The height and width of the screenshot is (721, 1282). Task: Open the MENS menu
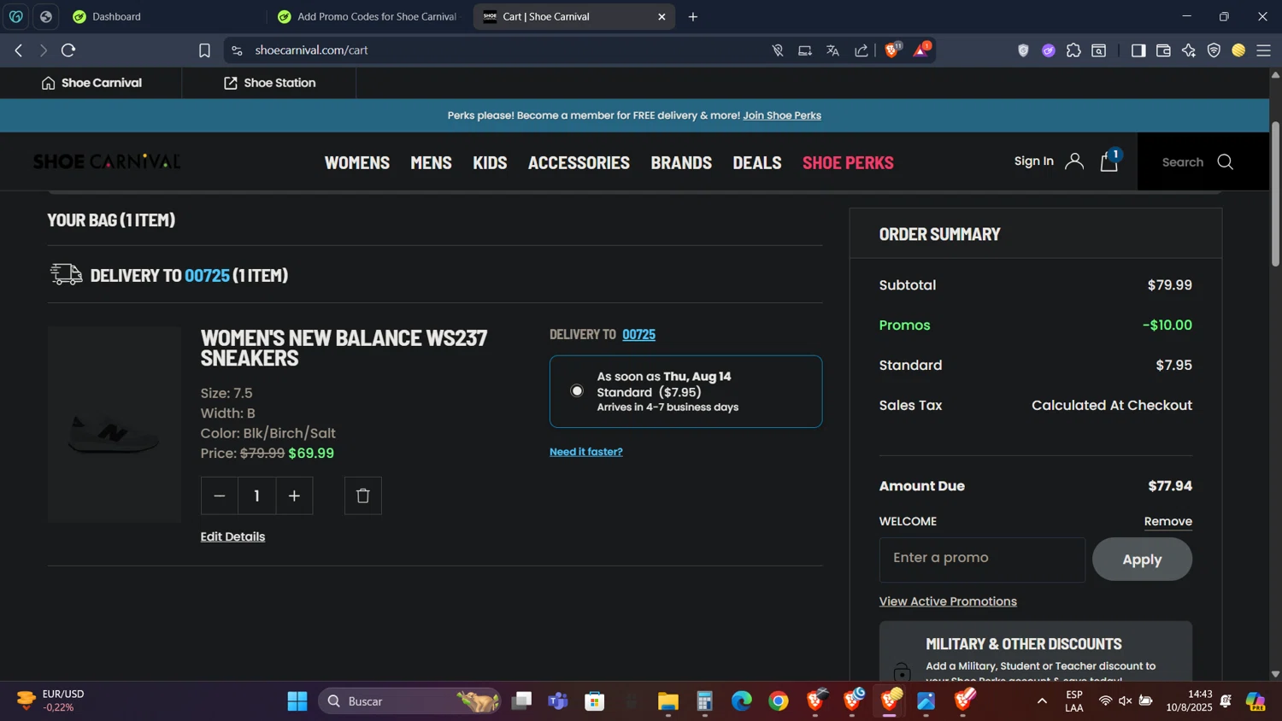pos(431,162)
